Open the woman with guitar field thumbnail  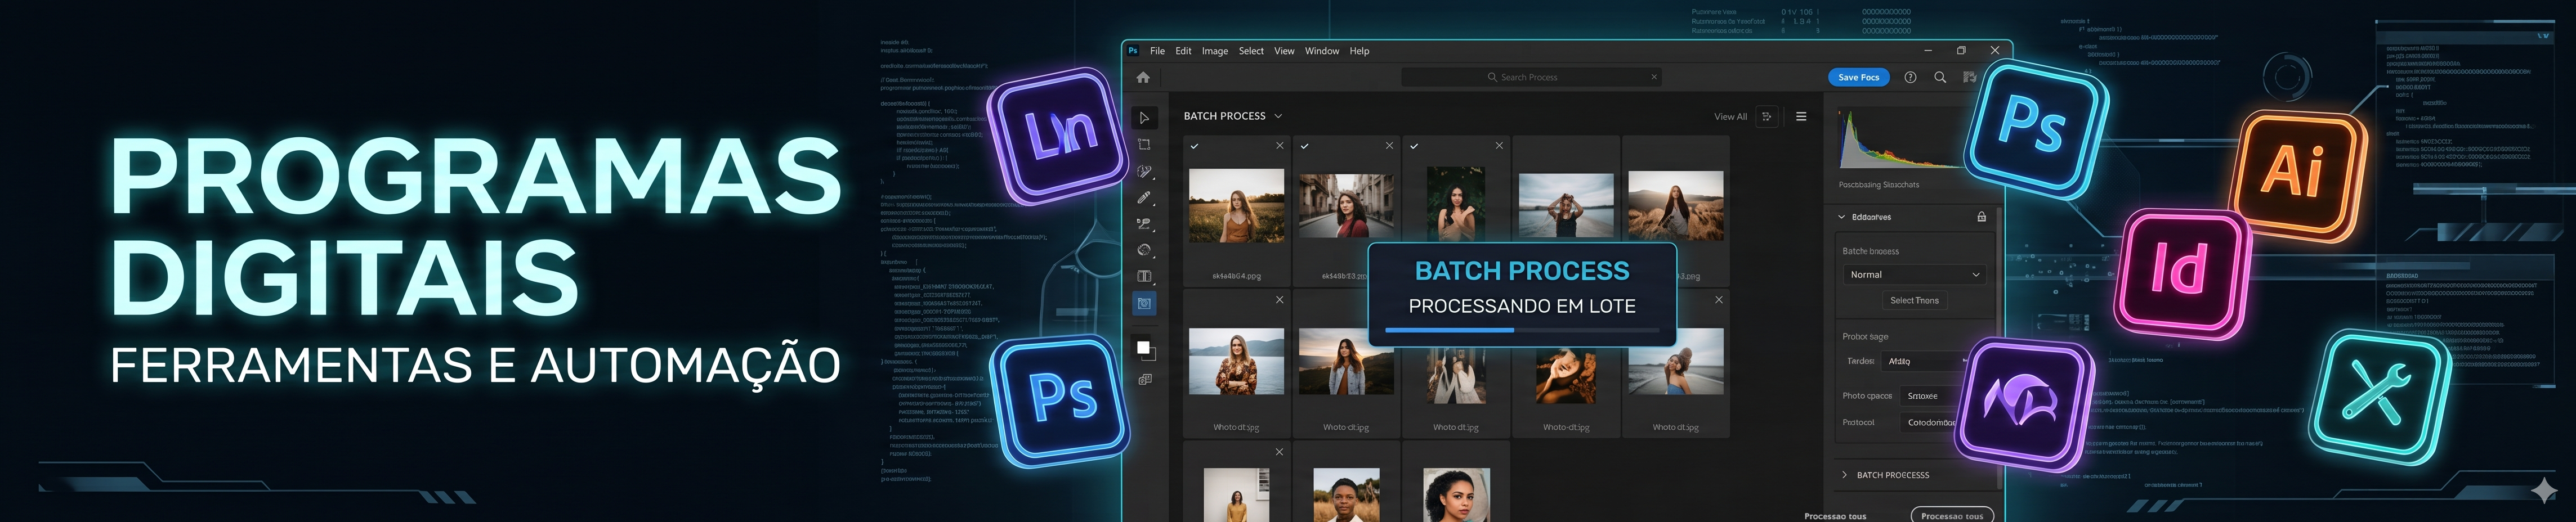[1676, 205]
